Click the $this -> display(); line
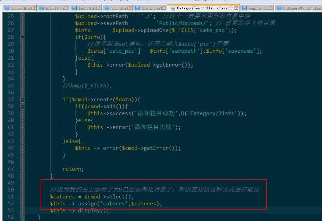This screenshot has width=322, height=221. (79, 211)
